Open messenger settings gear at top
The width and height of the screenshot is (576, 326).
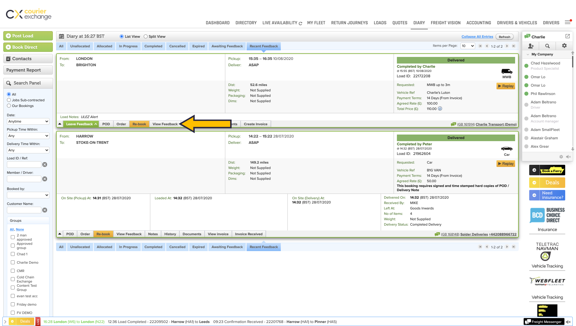coord(564,46)
